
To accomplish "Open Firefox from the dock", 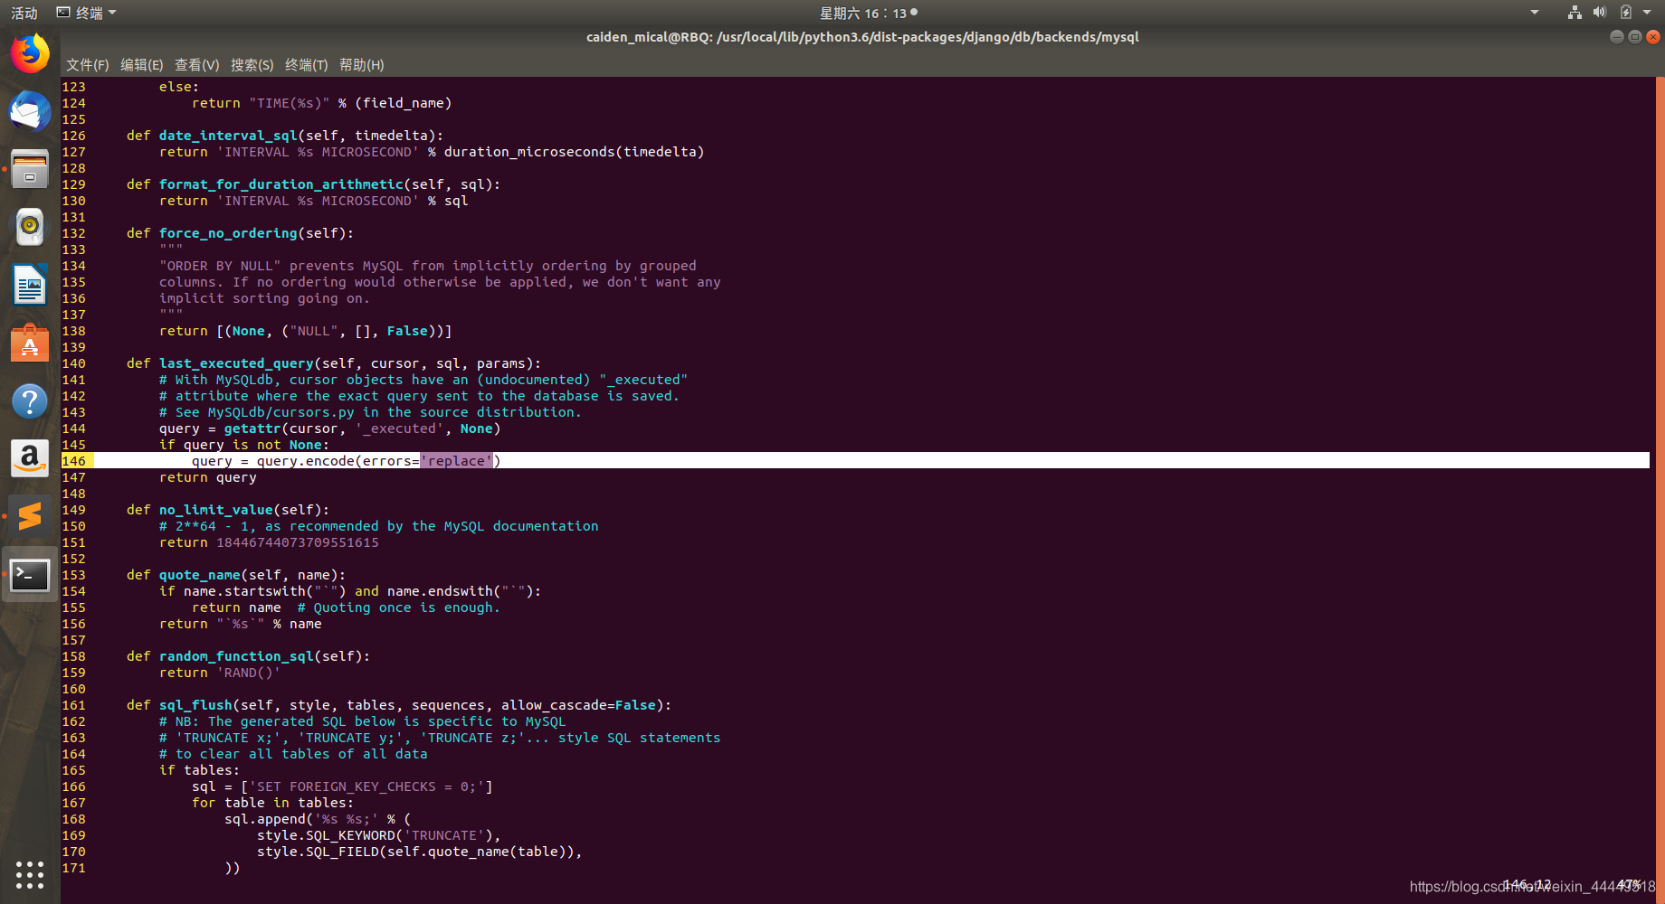I will 30,53.
